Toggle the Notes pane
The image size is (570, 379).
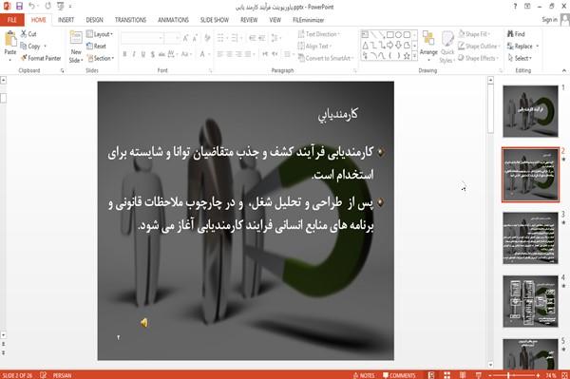pos(364,375)
